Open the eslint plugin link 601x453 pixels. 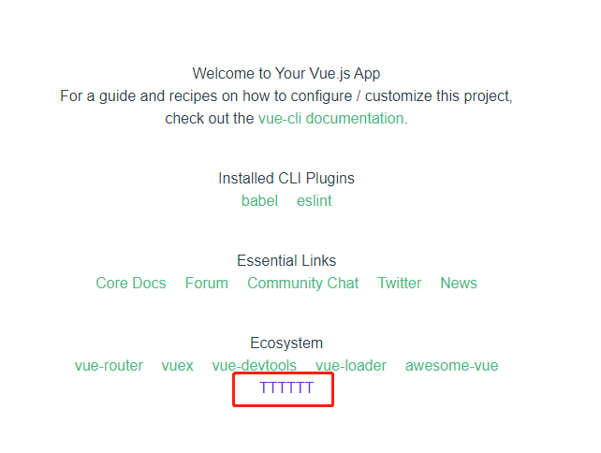coord(314,201)
